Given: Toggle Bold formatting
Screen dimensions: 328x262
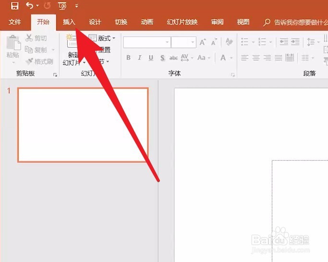Looking at the screenshot, I should tap(128, 57).
